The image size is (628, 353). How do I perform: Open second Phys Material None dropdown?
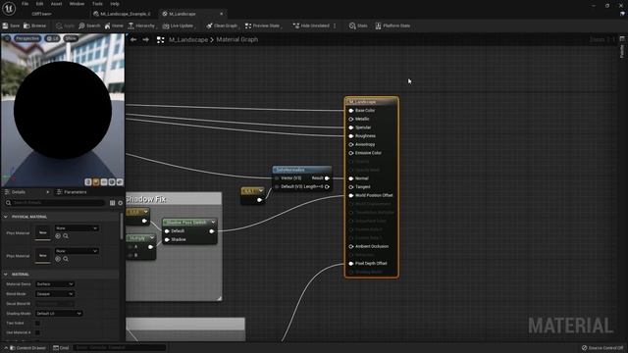pyautogui.click(x=77, y=251)
